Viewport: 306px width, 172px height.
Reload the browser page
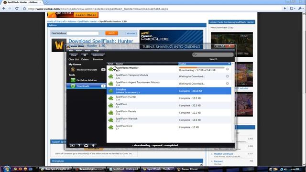(17, 9)
